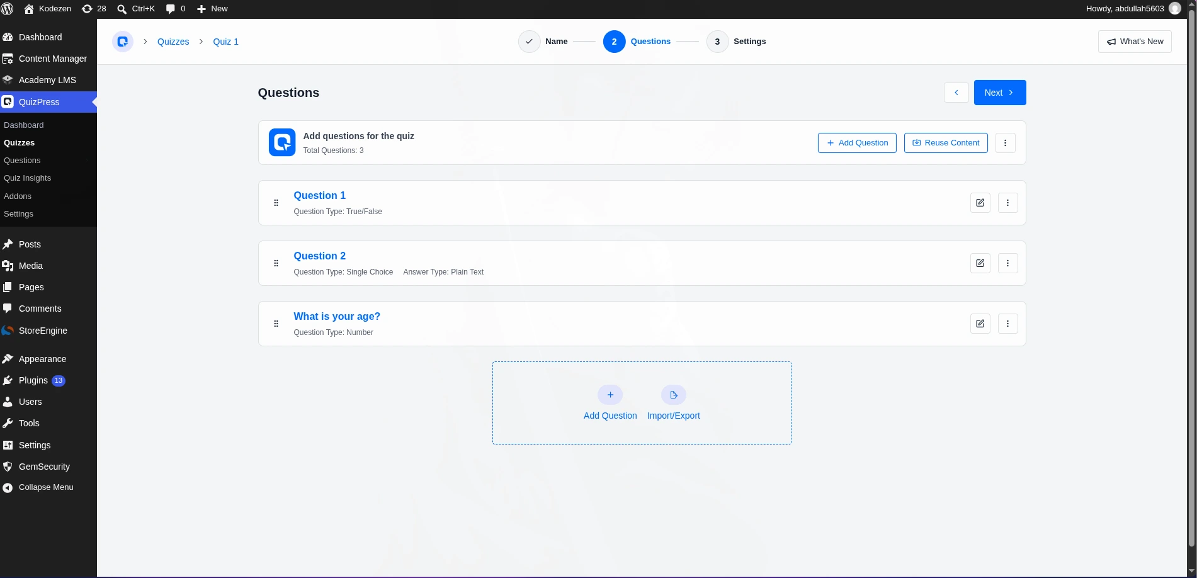Click the drag handle of What is your age?
1197x578 pixels.
click(276, 324)
